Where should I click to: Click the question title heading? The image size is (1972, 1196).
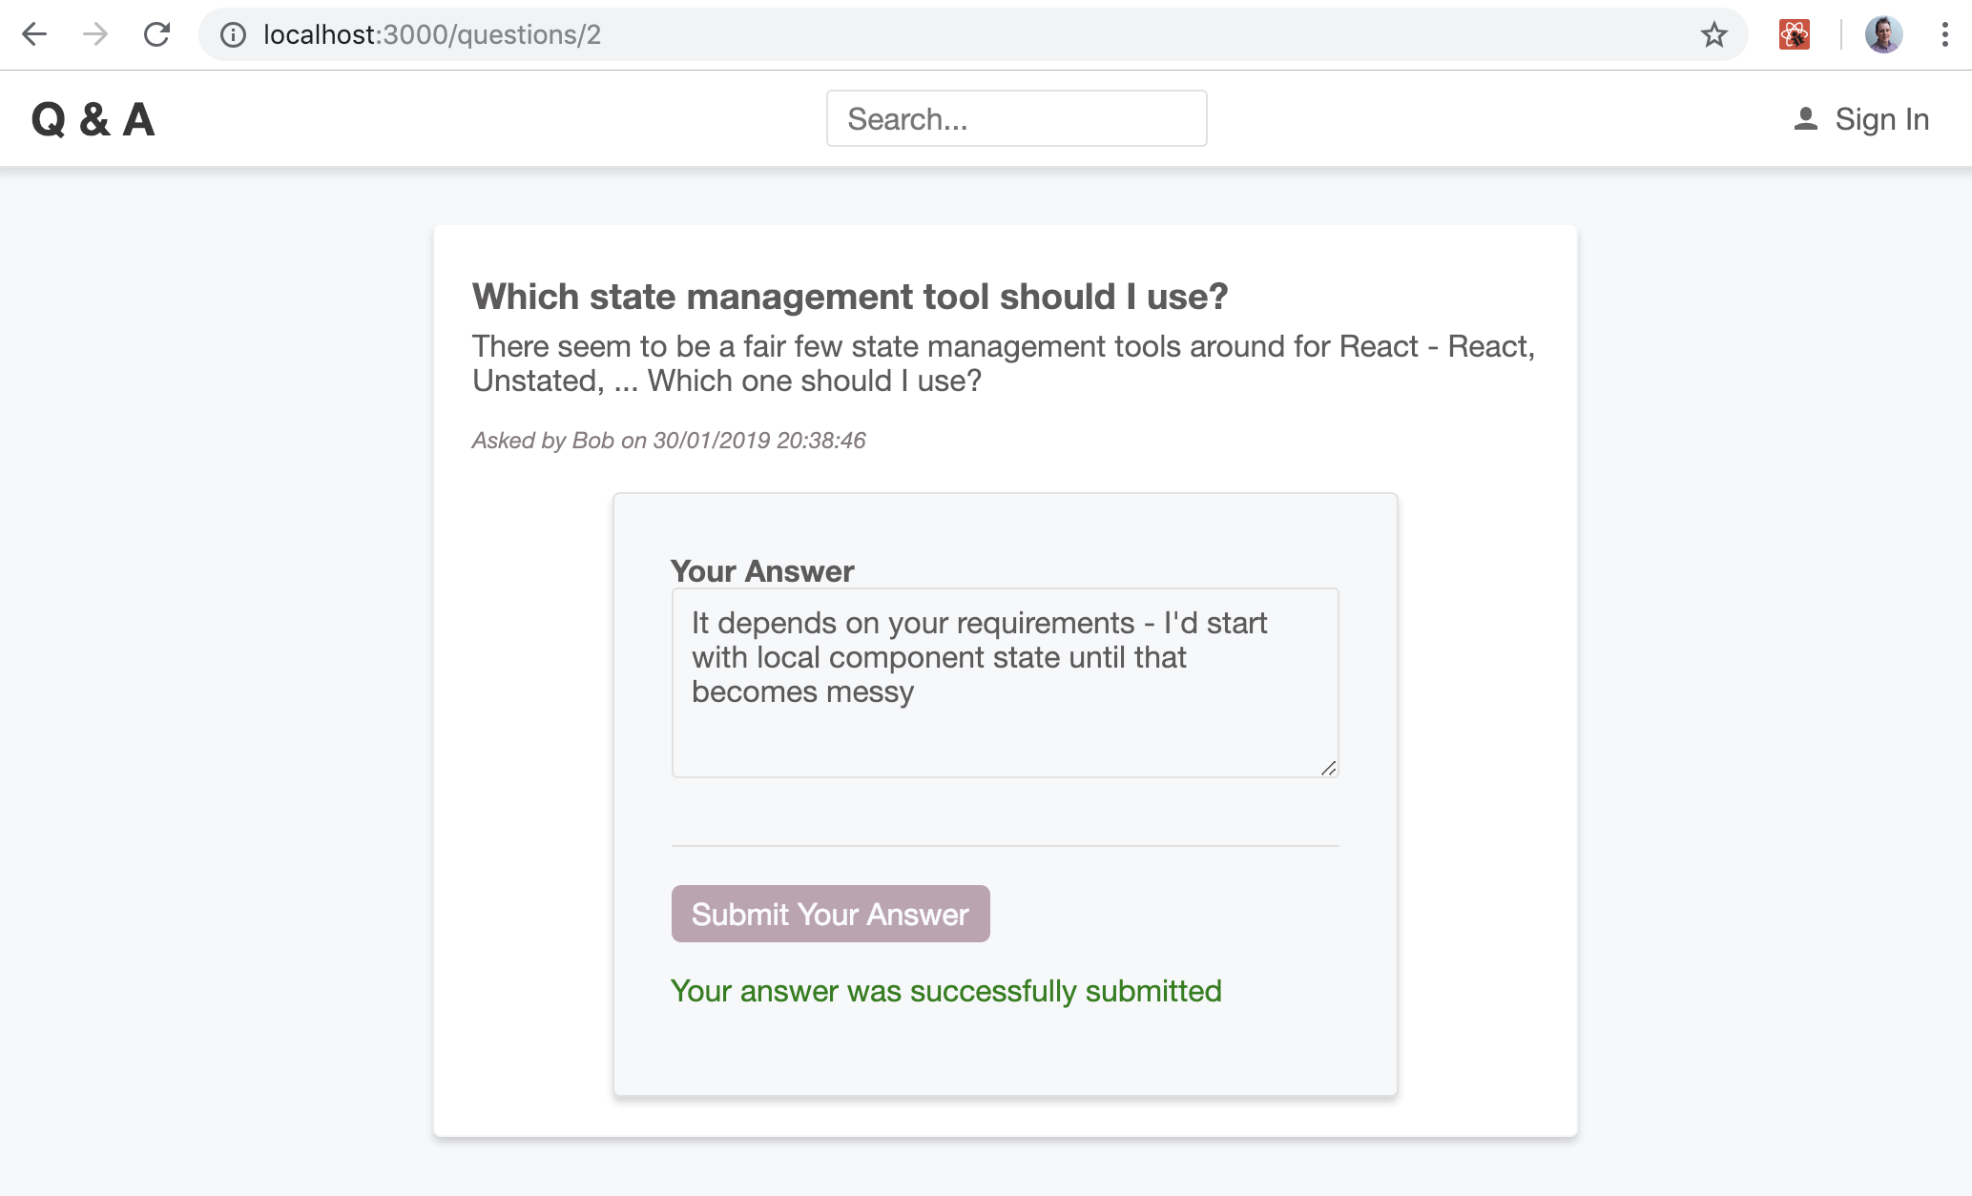pos(849,297)
